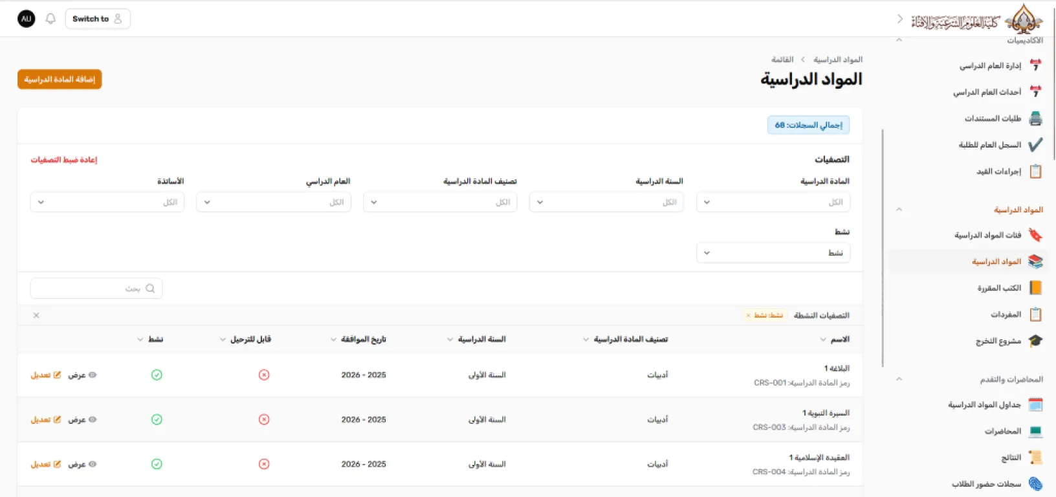Open the AU user avatar menu
This screenshot has height=497, width=1056.
pos(27,19)
